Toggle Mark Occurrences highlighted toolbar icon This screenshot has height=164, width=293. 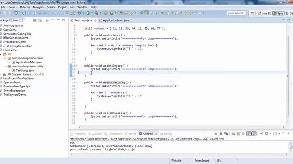tap(146, 13)
